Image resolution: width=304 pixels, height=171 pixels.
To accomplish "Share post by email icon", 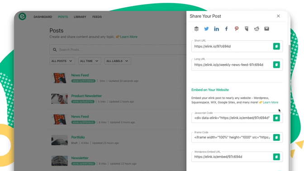I will click(266, 28).
